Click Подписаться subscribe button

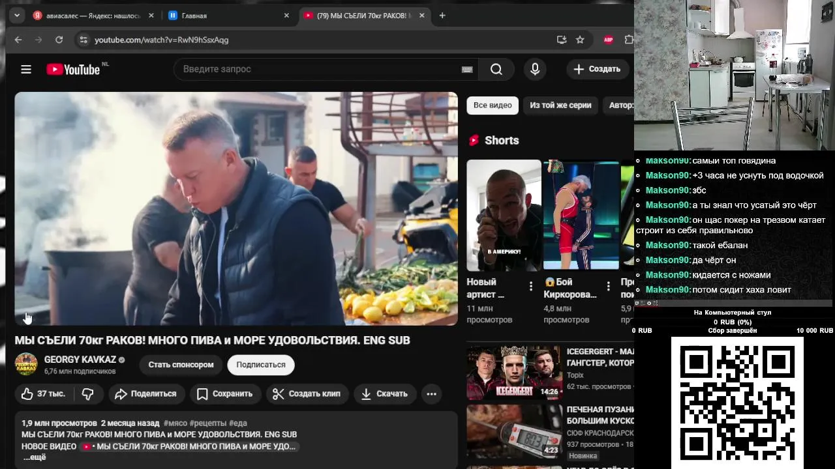pyautogui.click(x=261, y=365)
